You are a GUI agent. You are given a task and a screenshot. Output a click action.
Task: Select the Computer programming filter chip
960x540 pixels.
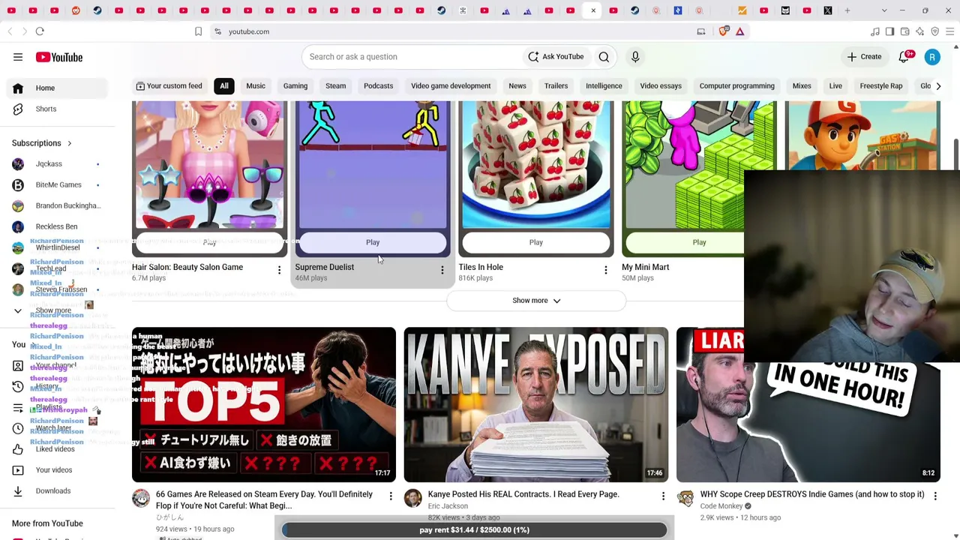pos(737,86)
